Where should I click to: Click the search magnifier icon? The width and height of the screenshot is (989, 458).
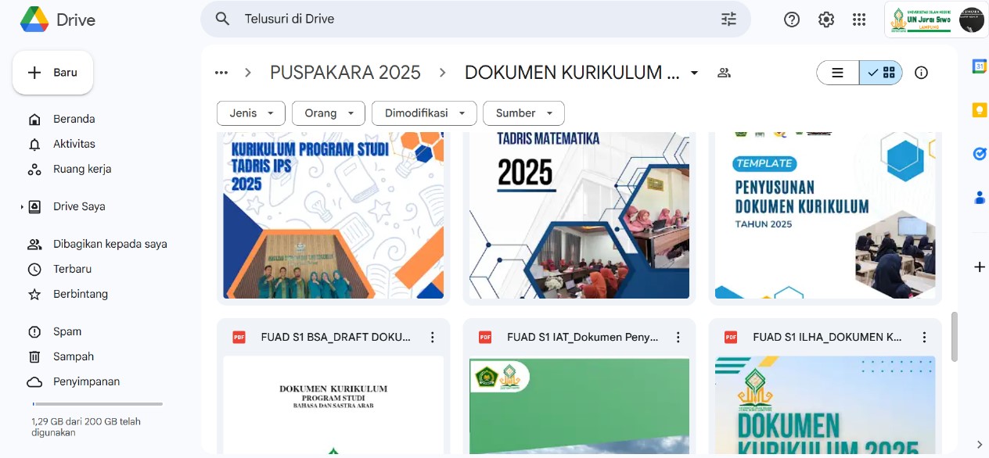223,19
